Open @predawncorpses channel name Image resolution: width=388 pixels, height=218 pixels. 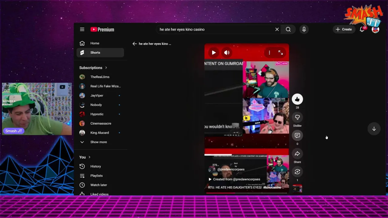[231, 169]
